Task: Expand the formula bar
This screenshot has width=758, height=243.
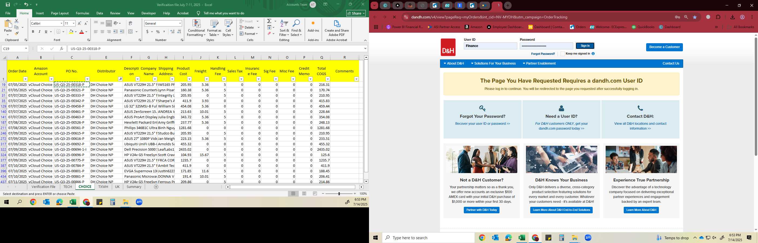Action: pyautogui.click(x=365, y=49)
